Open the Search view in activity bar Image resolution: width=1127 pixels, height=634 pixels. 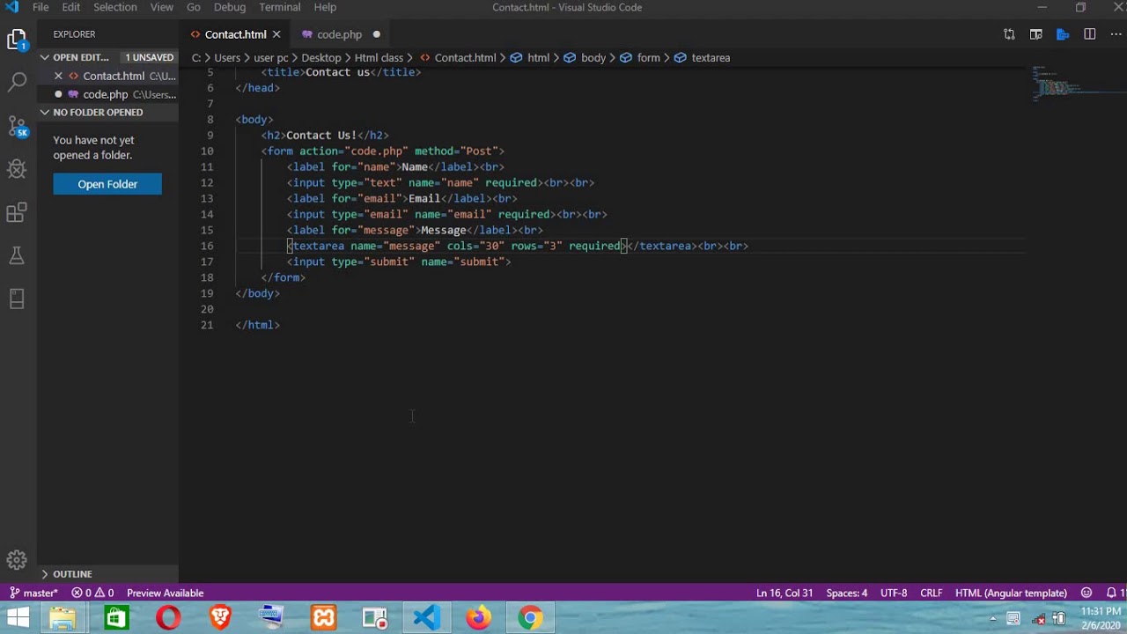click(x=17, y=83)
